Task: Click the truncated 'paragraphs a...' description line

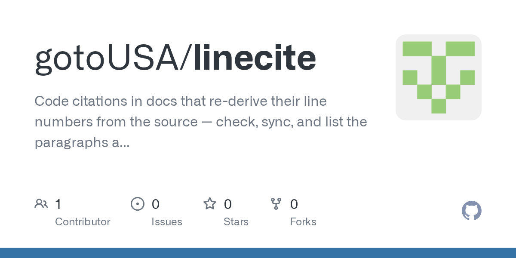Action: tap(82, 143)
